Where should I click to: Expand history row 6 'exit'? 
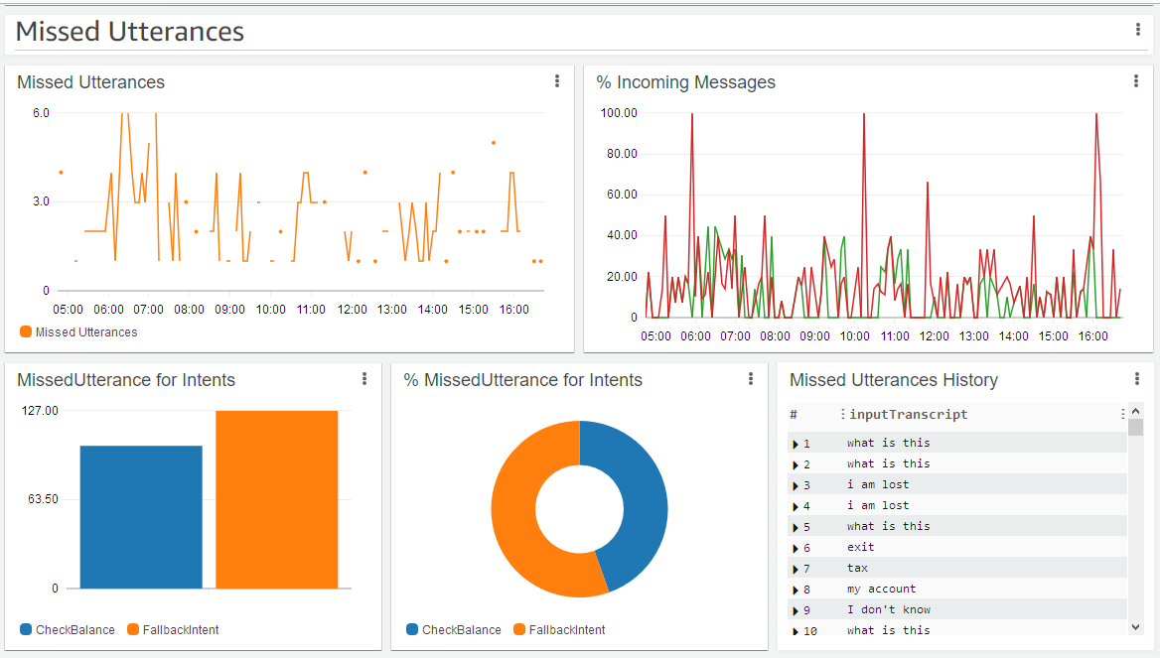click(796, 548)
